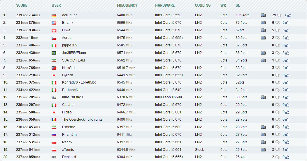Like NickShih's score thumbs-up icon

[x=287, y=68]
